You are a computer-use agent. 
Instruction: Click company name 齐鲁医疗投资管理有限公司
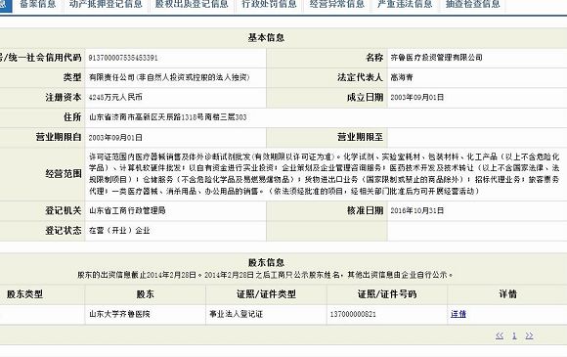click(436, 58)
